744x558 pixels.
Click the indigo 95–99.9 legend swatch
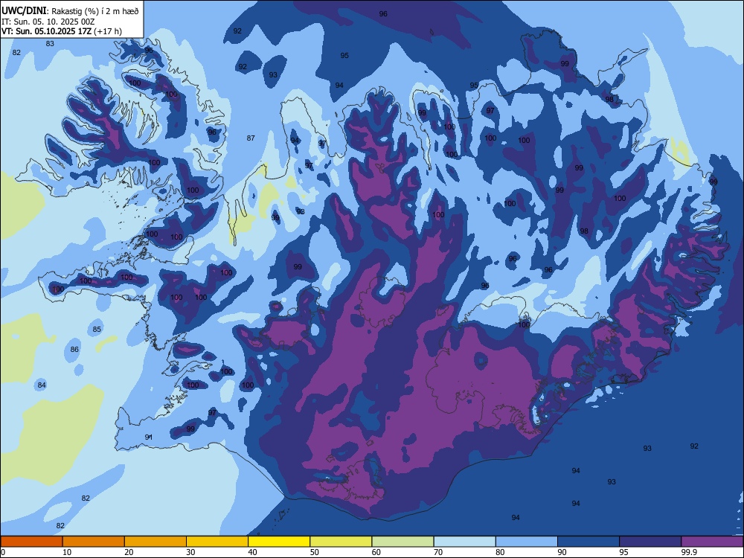pyautogui.click(x=650, y=542)
